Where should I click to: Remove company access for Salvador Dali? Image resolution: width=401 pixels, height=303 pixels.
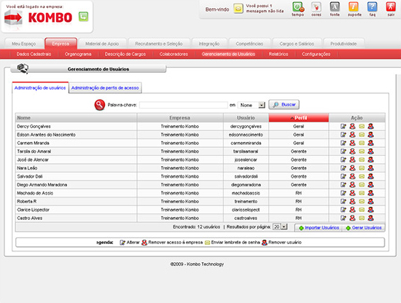coord(352,176)
